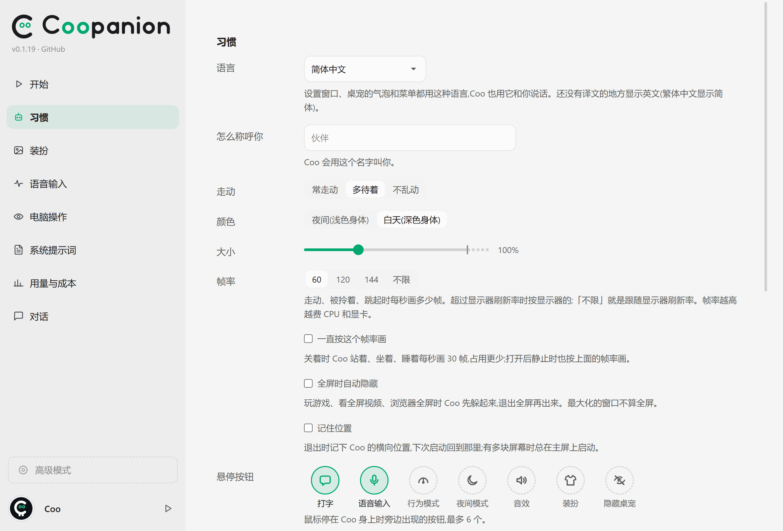The image size is (783, 531).
Task: Click the play arrow next to Coo
Action: pos(168,508)
